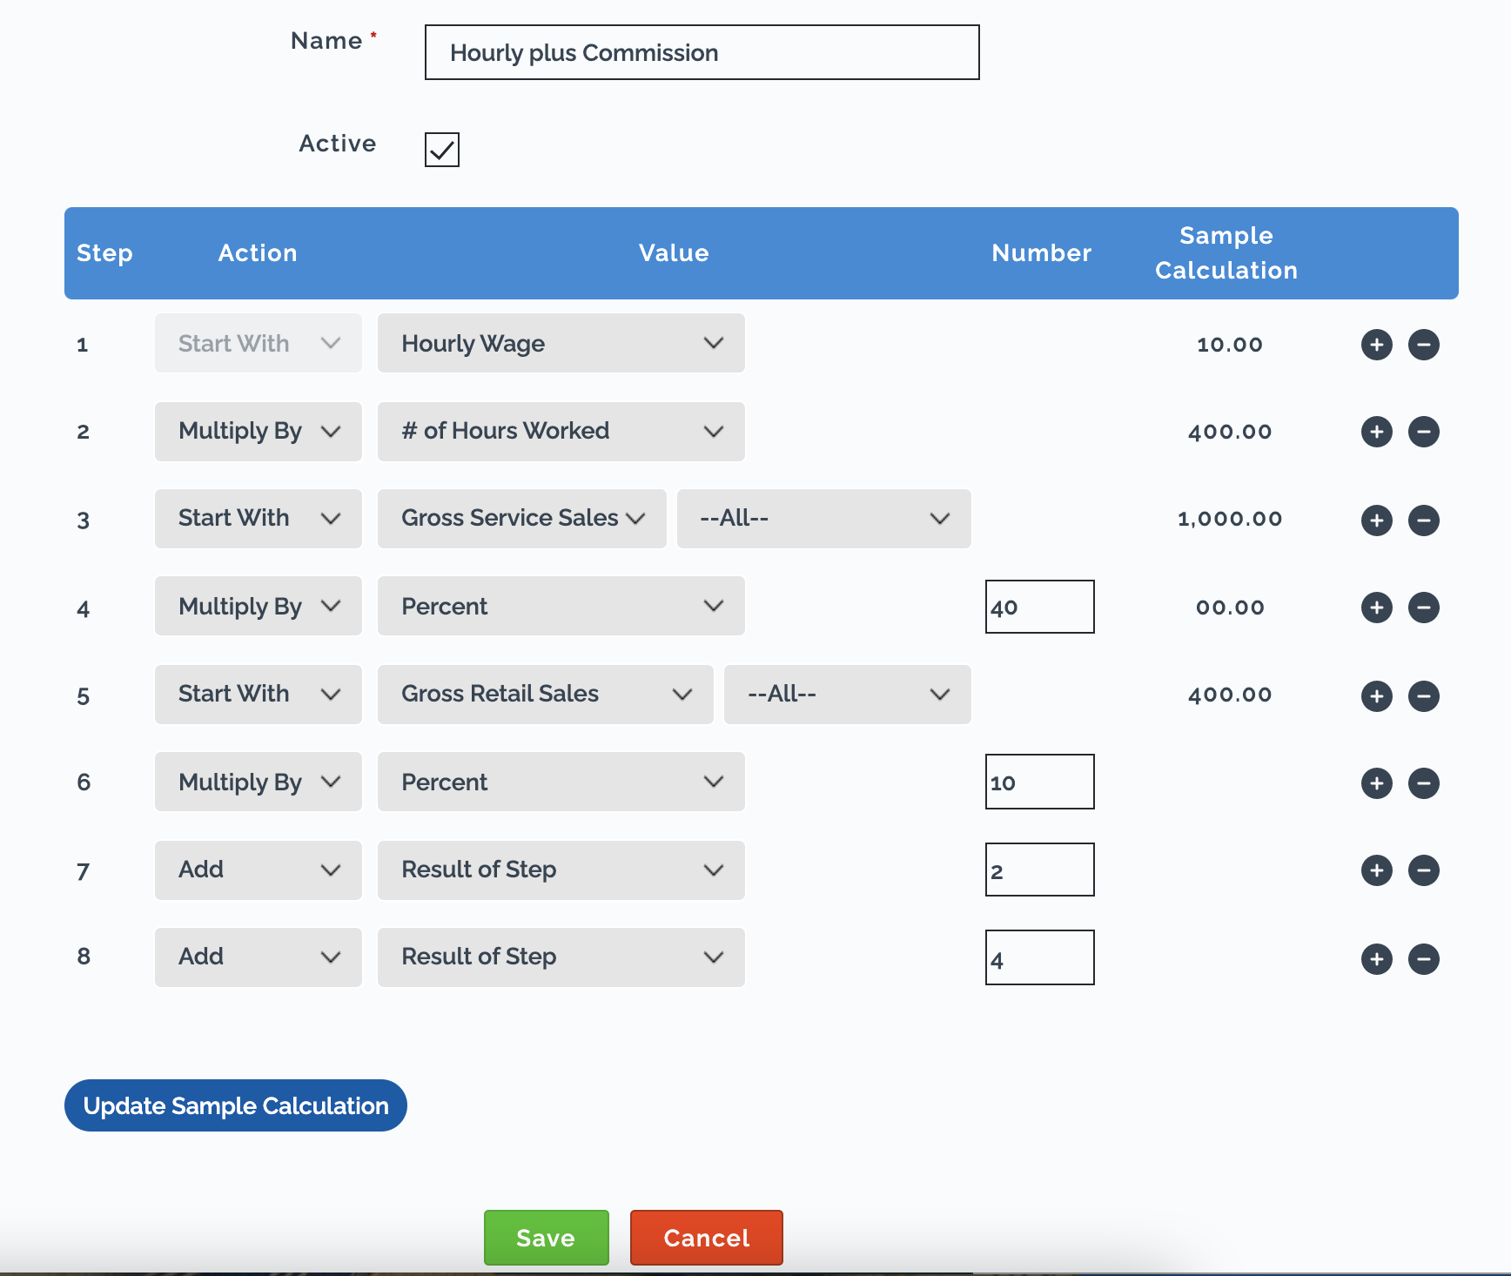
Task: Add a step after row 1
Action: 1376,345
